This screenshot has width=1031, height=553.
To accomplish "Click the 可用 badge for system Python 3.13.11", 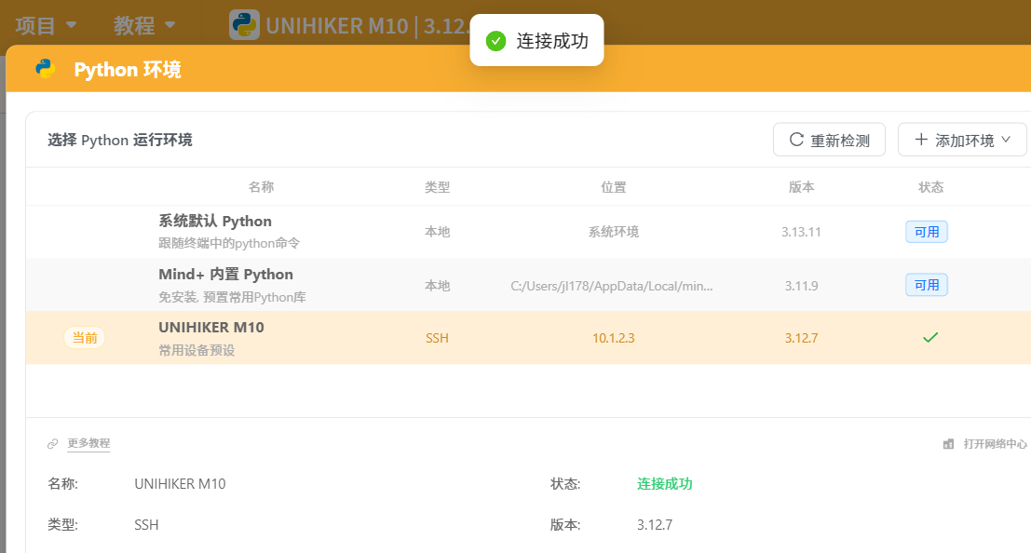I will click(x=927, y=232).
